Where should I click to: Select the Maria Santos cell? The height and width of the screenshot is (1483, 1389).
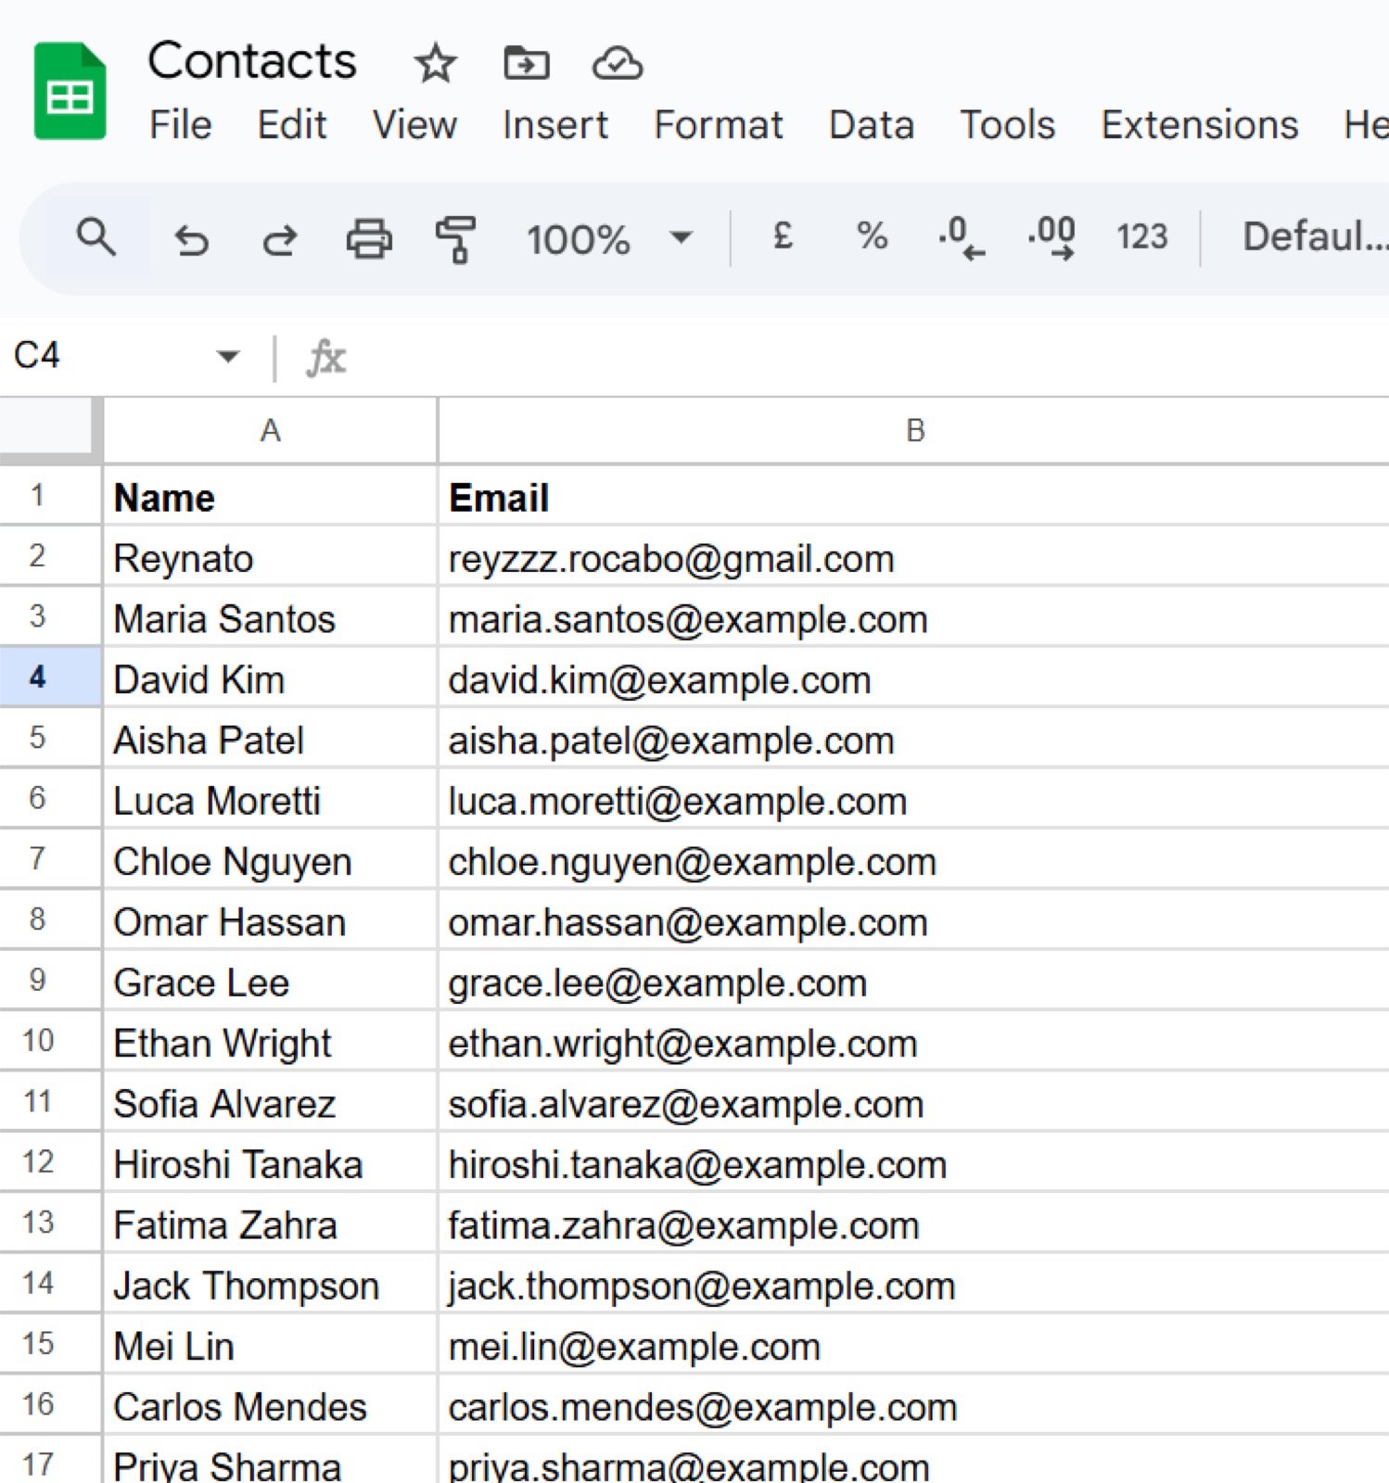[270, 618]
